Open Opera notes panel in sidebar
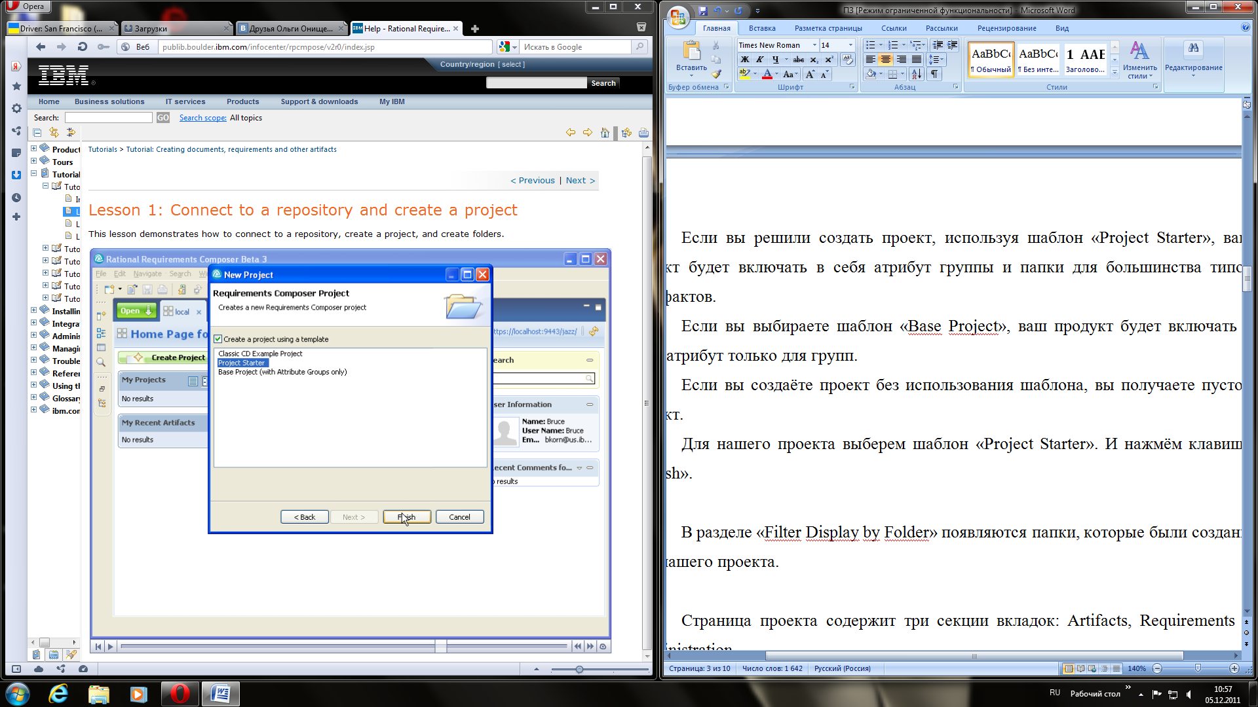The image size is (1258, 707). pos(16,153)
